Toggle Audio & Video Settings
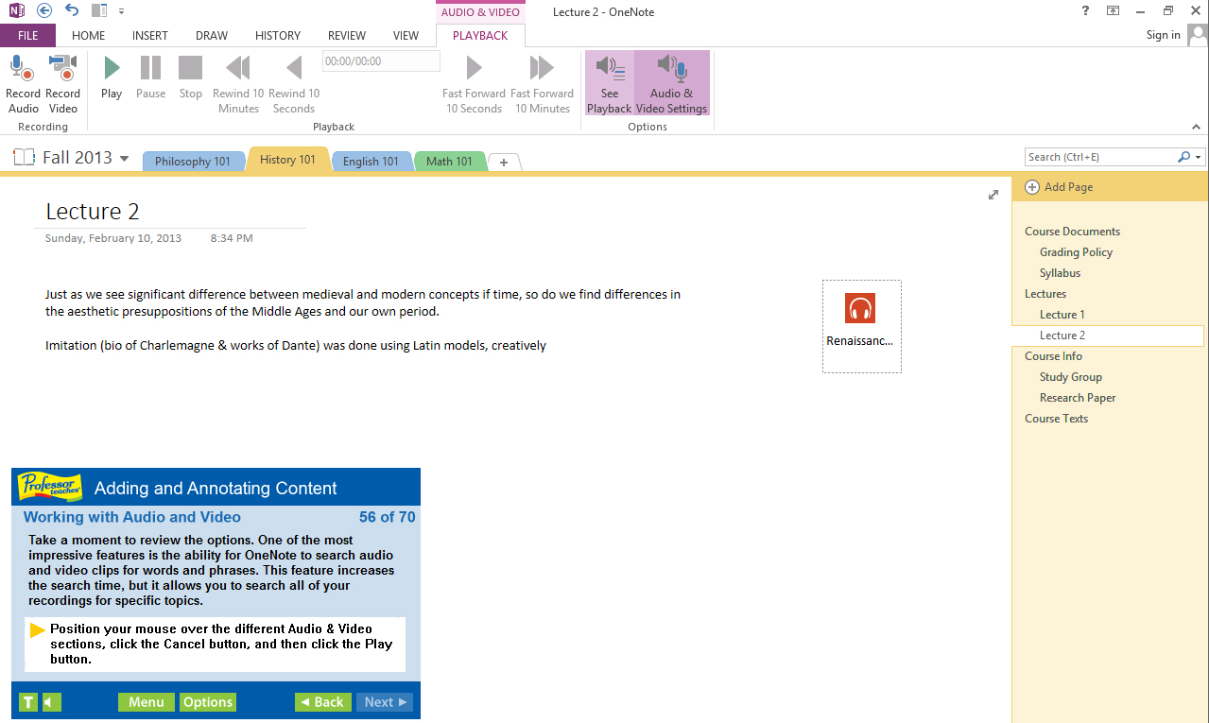 point(671,81)
